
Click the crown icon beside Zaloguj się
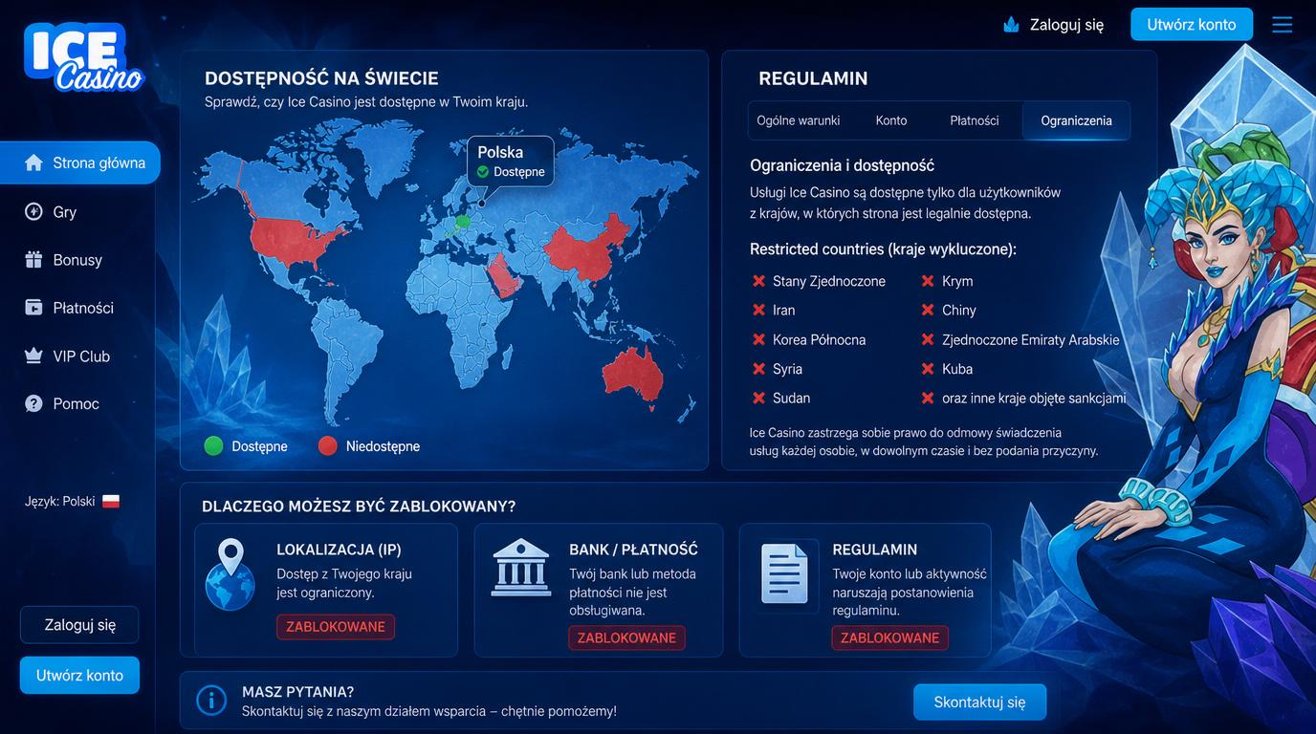(x=1011, y=25)
